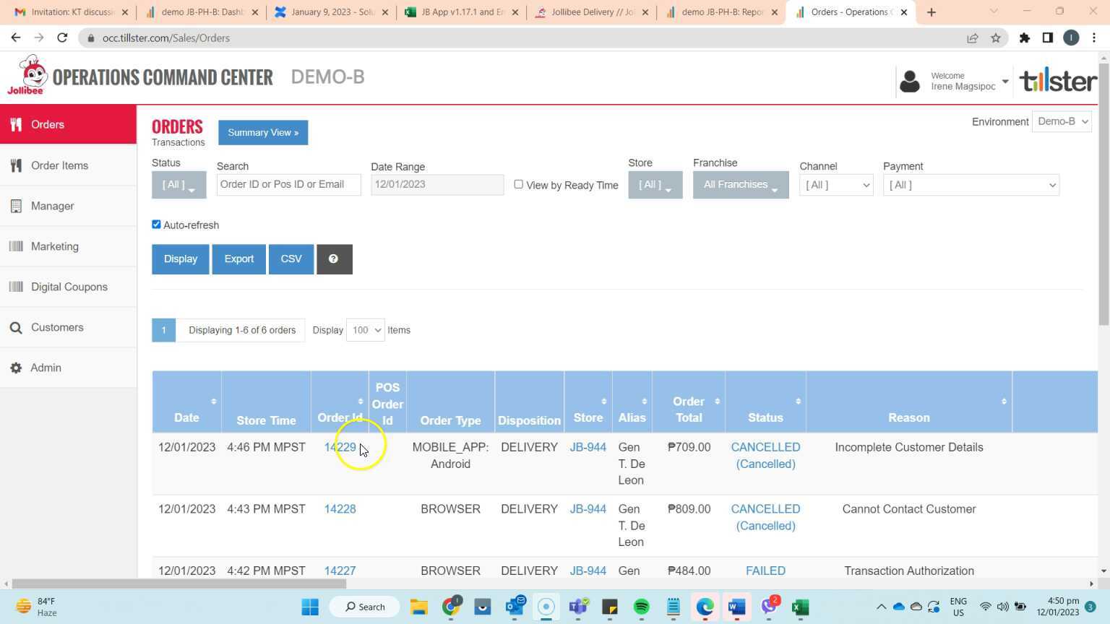Viewport: 1110px width, 624px height.
Task: Disable the Auto-refresh checkbox
Action: pyautogui.click(x=156, y=225)
